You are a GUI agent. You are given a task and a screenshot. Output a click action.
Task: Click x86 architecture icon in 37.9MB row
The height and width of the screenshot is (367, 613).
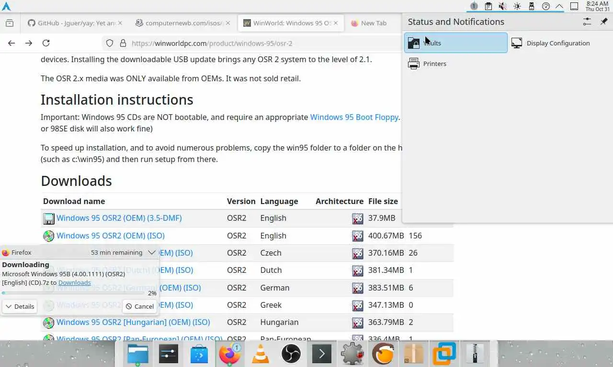357,219
